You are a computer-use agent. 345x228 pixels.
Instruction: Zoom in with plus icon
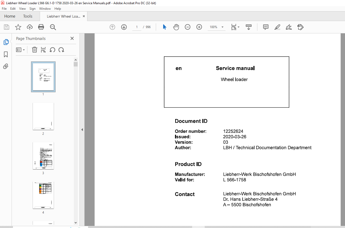pyautogui.click(x=199, y=27)
